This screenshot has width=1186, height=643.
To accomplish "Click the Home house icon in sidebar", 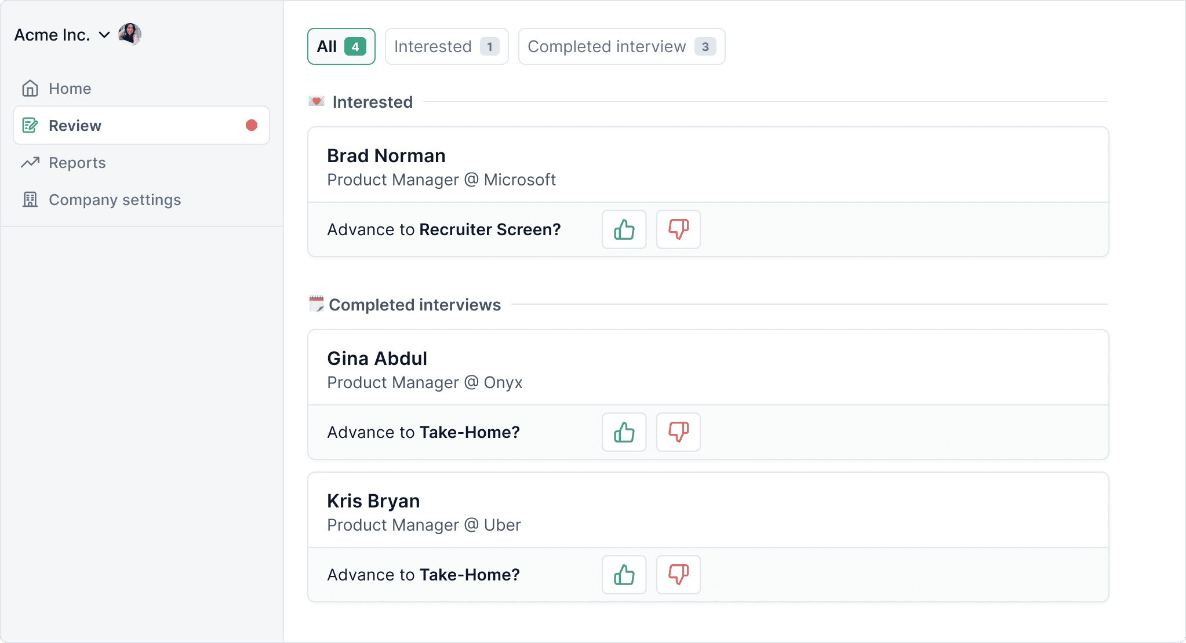I will point(30,89).
